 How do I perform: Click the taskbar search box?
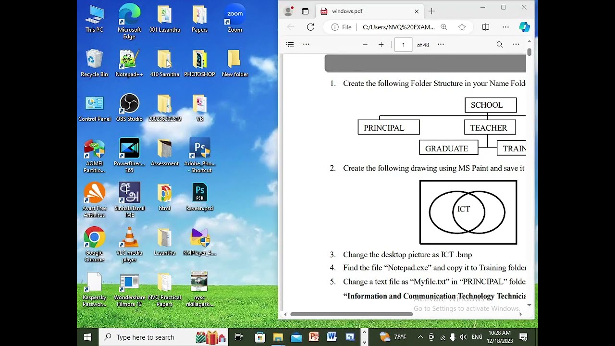coord(163,337)
